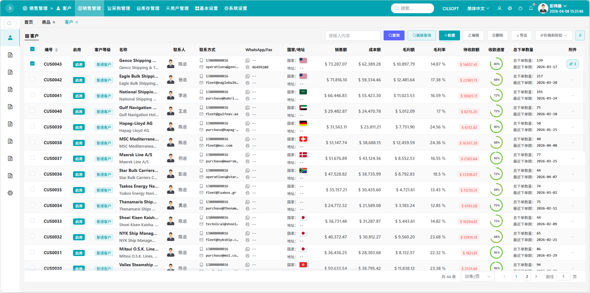
Task: Open the settings gear in top bar
Action: (510, 8)
